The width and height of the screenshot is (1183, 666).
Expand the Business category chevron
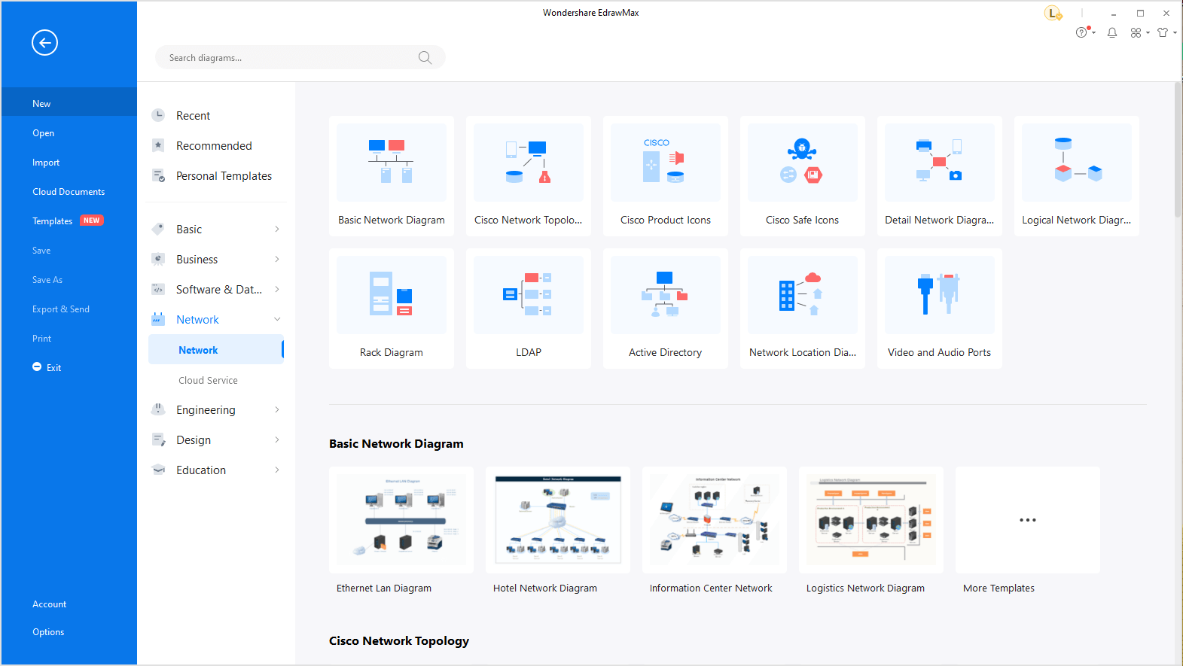pyautogui.click(x=277, y=259)
